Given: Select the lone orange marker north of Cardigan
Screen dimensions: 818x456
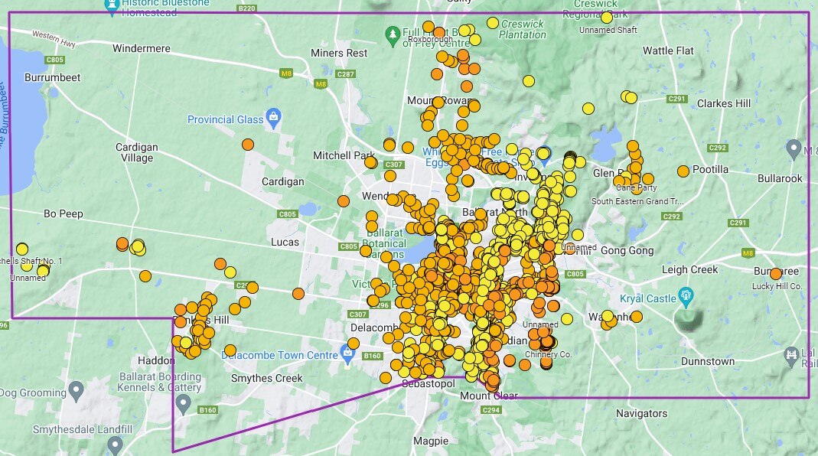Looking at the screenshot, I should point(248,145).
